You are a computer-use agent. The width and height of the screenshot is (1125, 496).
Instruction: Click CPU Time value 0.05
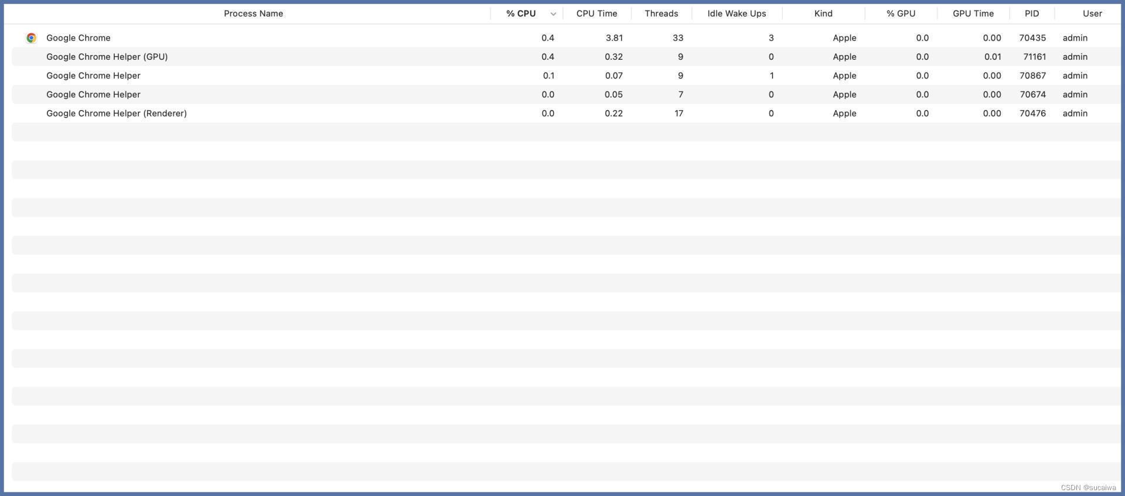pyautogui.click(x=613, y=94)
